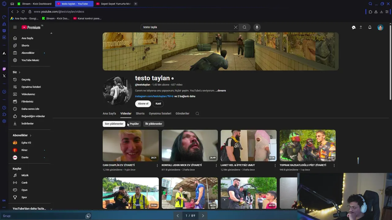Switch to Gönderiler channel tab
Screen dimensions: 392x220
[183, 114]
